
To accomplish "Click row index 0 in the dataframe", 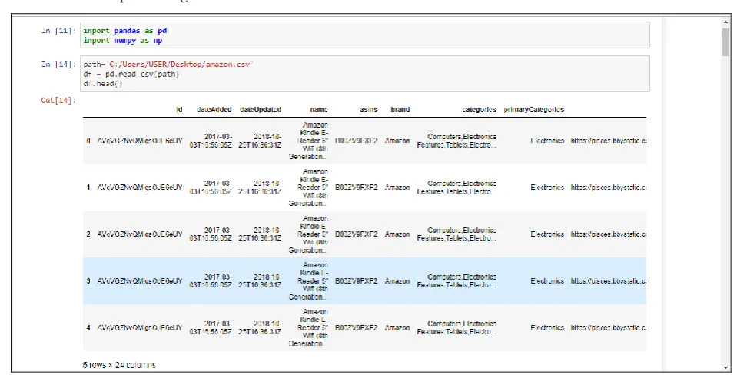I will tap(88, 141).
